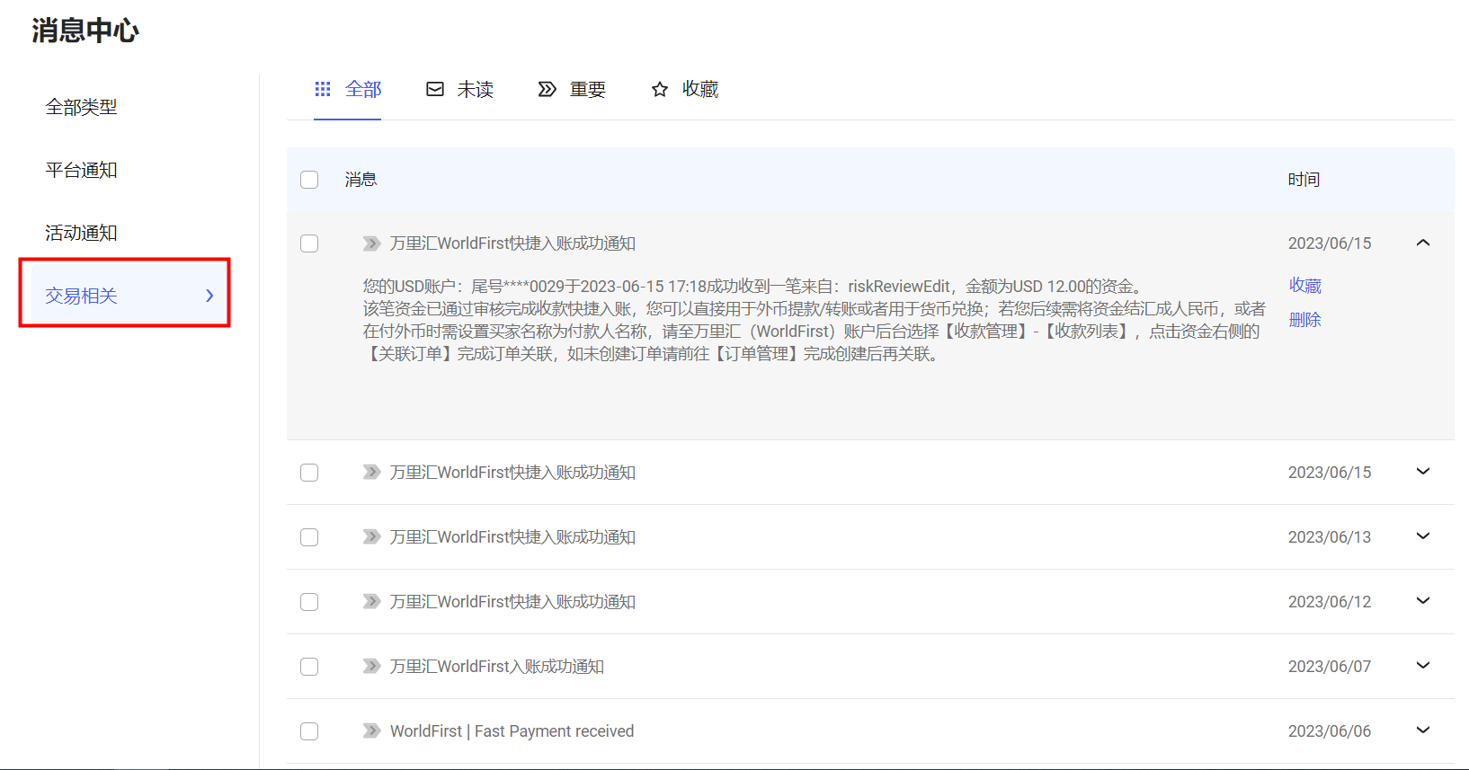Open 平台通知 in the left sidebar
1469x770 pixels.
point(82,170)
